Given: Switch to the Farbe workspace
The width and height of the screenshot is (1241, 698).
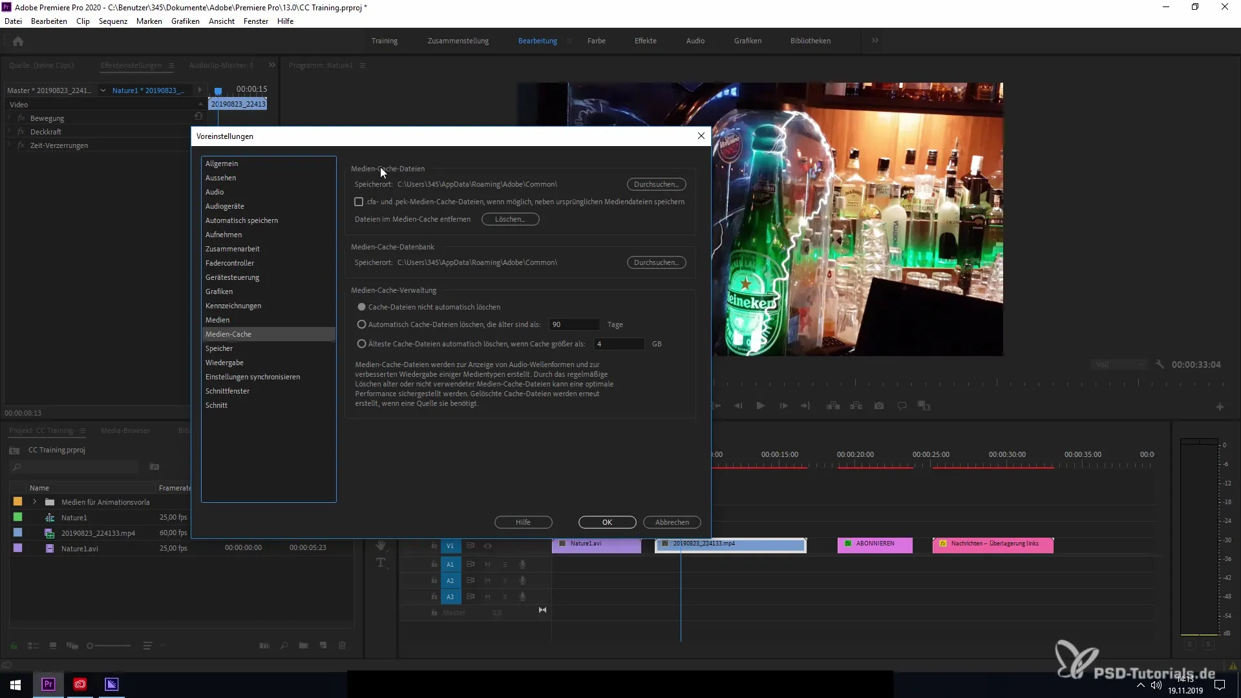Looking at the screenshot, I should tap(596, 41).
